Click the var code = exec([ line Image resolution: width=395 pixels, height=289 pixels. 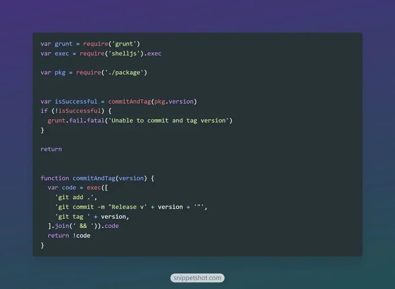pos(77,188)
